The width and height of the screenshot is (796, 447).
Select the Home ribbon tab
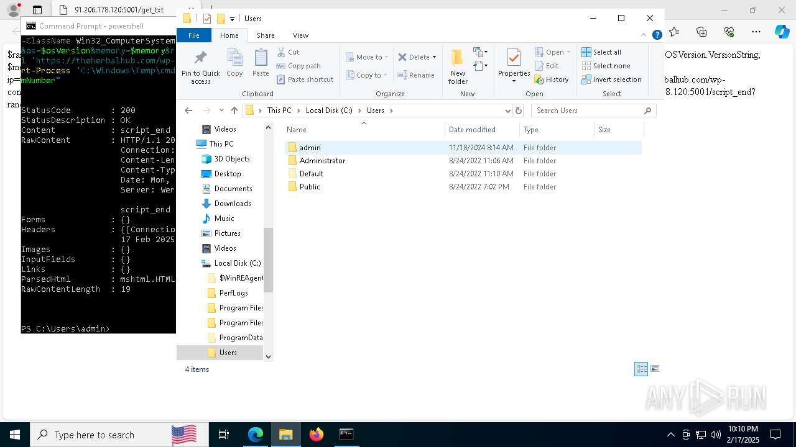pos(229,35)
